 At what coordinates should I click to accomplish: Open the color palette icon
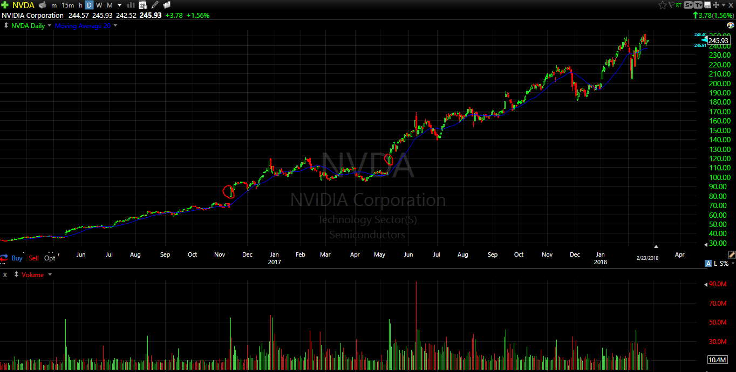(730, 25)
